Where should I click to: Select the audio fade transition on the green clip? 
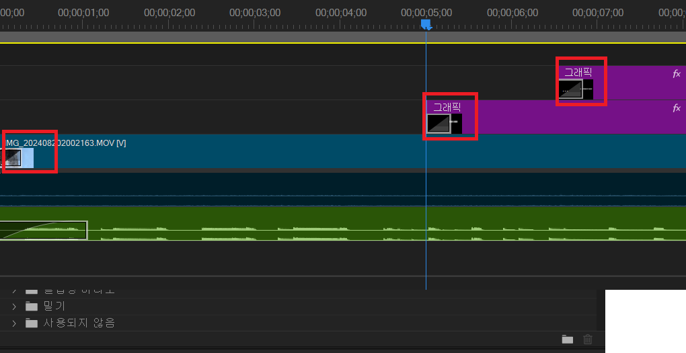click(44, 231)
